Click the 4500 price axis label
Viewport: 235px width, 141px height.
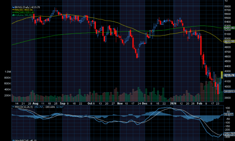pyautogui.click(x=228, y=61)
